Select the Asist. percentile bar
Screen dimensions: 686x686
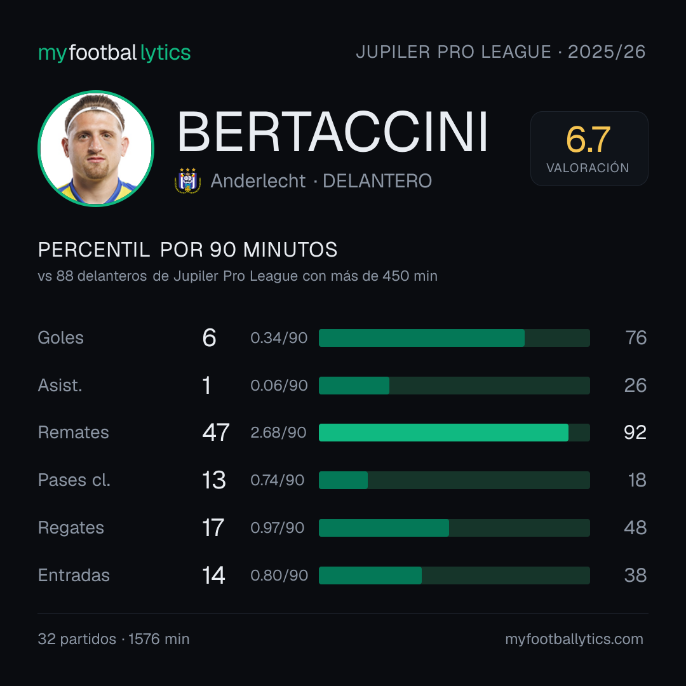point(454,386)
